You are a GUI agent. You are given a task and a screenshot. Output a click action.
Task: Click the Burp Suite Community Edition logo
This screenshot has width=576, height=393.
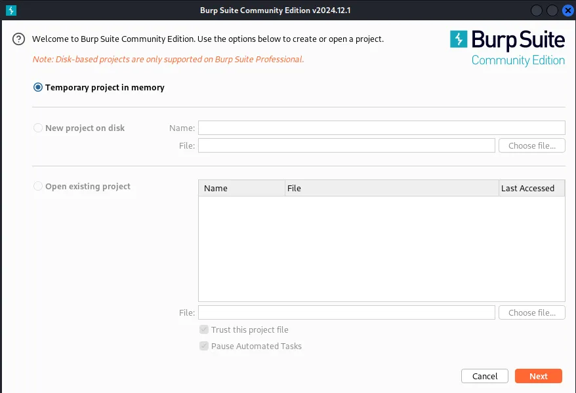[x=507, y=48]
